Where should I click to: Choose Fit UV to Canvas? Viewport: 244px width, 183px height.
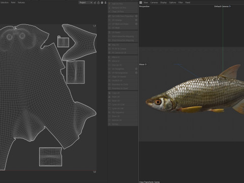click(123, 49)
